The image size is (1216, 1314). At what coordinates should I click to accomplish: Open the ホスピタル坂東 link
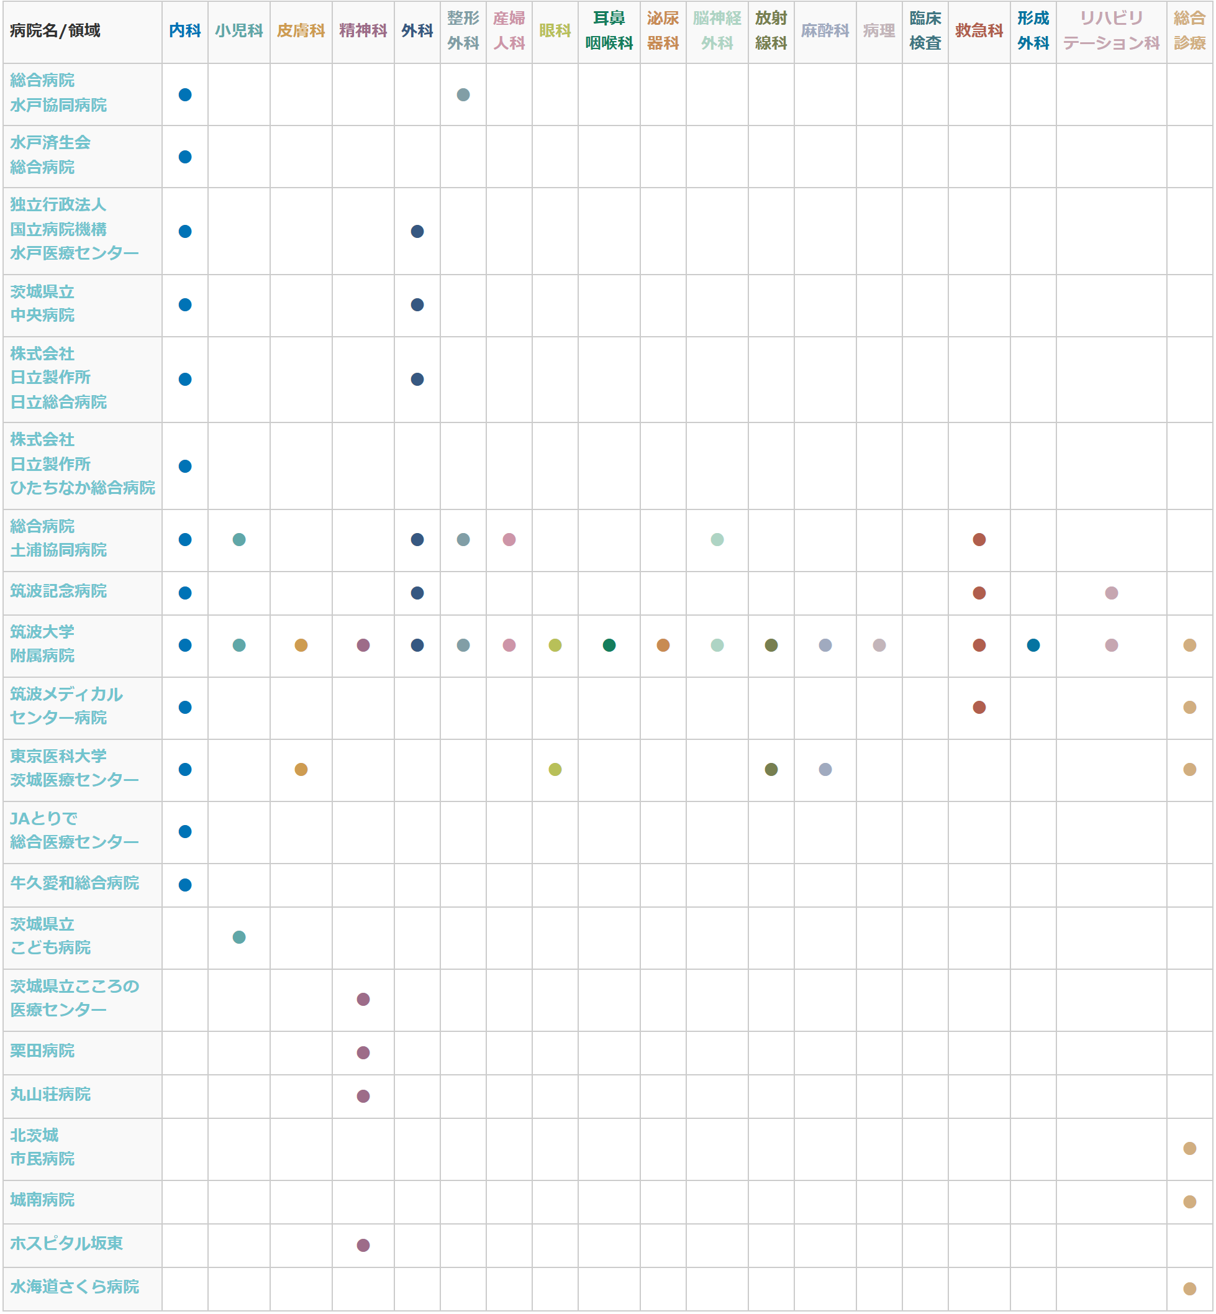[66, 1244]
